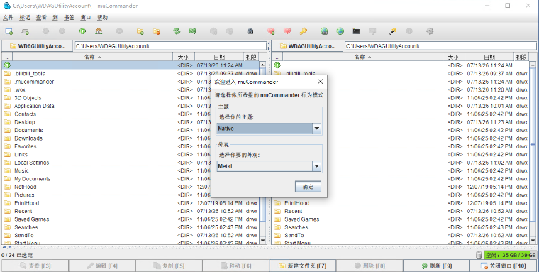Sort right panel by 日期 column header

point(489,57)
